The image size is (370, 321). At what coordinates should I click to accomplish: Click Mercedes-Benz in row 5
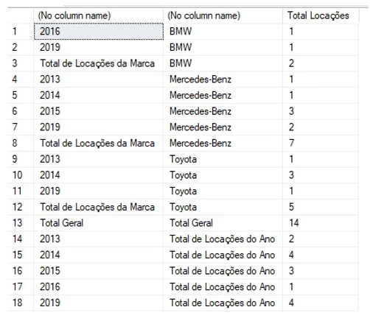(x=223, y=95)
